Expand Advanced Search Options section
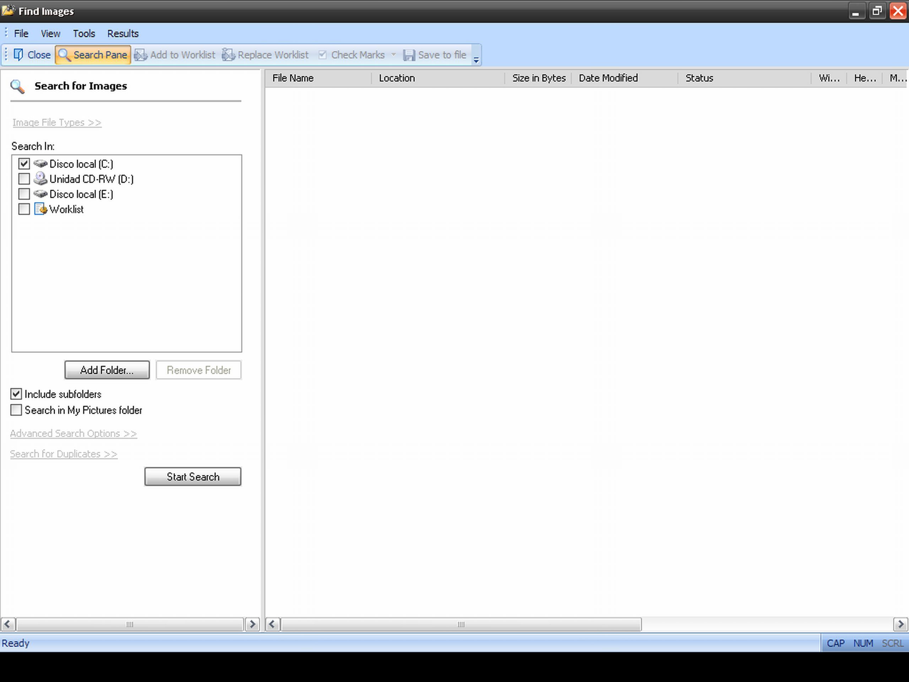The width and height of the screenshot is (909, 682). [x=73, y=433]
